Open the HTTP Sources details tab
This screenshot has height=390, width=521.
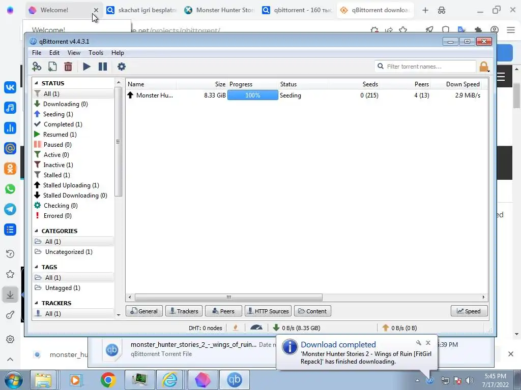pyautogui.click(x=268, y=311)
